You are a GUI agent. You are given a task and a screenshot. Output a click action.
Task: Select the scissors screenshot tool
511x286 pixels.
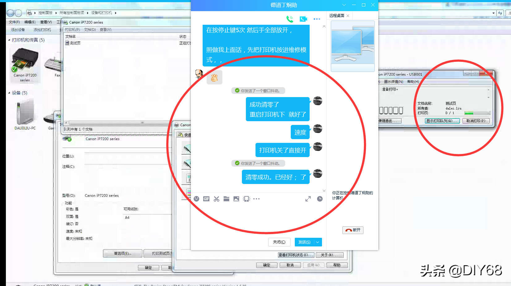pyautogui.click(x=217, y=199)
